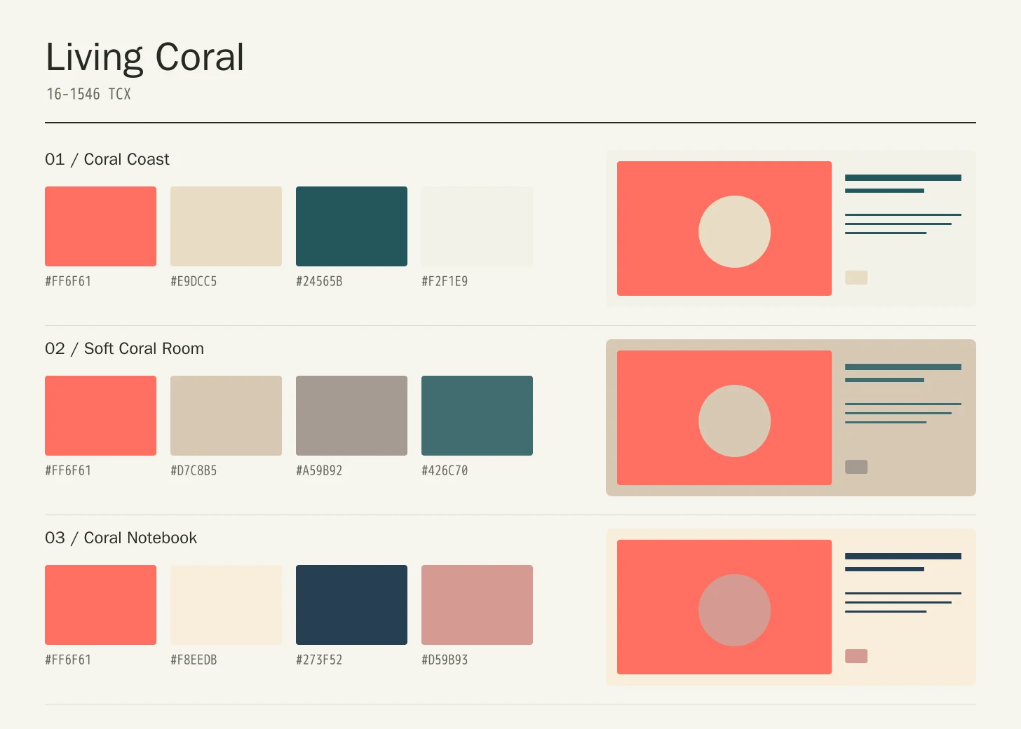Screen dimensions: 1021x729
Task: Click the #FF6F61 swatch in Coral Notebook
Action: click(100, 605)
